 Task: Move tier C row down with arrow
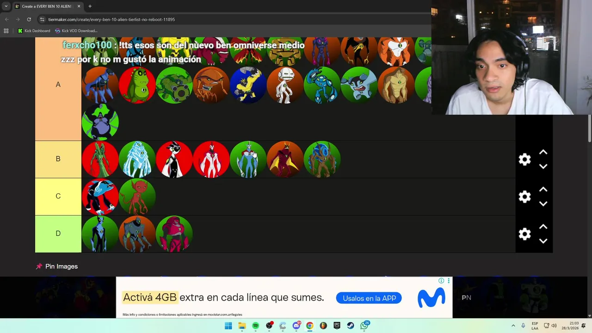543,203
